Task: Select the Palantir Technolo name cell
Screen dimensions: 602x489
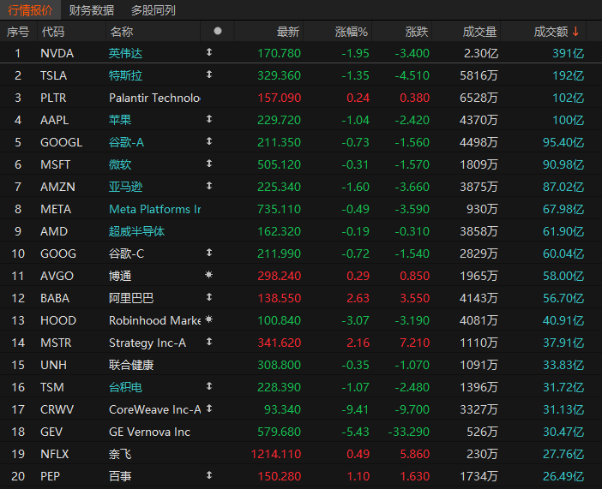Action: point(154,98)
